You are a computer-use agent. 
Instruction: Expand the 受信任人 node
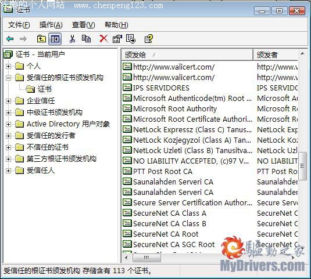8,171
